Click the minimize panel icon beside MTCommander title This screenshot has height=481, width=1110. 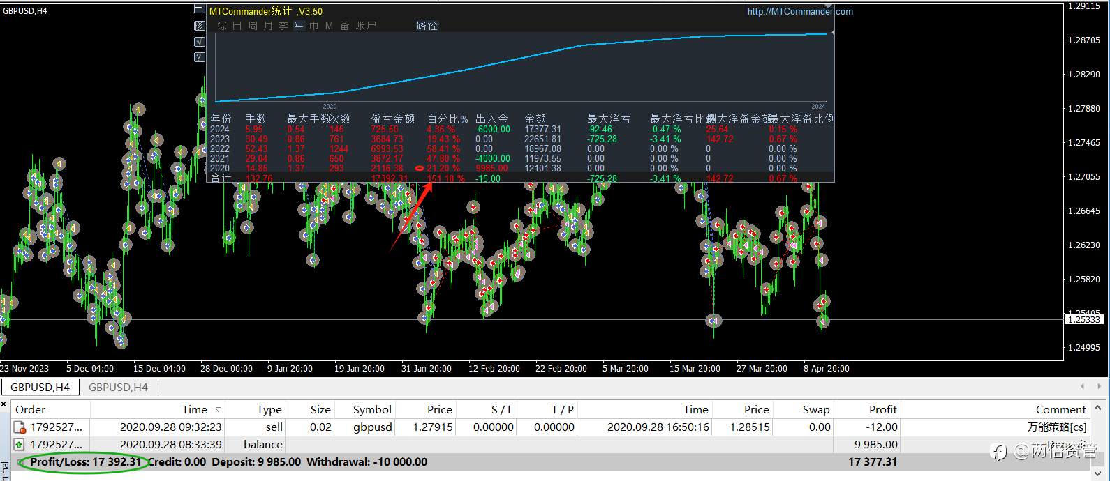point(200,10)
